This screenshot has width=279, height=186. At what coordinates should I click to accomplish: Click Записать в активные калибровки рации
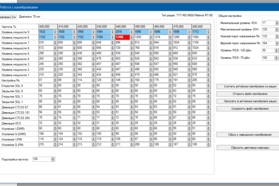(x=249, y=100)
